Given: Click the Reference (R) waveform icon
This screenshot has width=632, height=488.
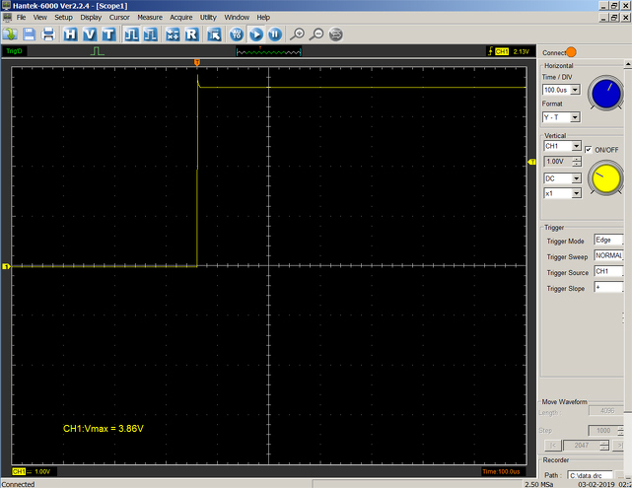Looking at the screenshot, I should coord(192,35).
